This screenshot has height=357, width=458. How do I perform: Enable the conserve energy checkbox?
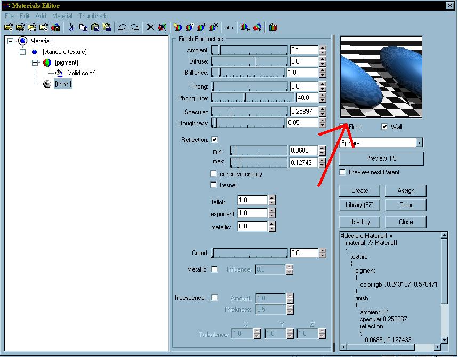214,174
